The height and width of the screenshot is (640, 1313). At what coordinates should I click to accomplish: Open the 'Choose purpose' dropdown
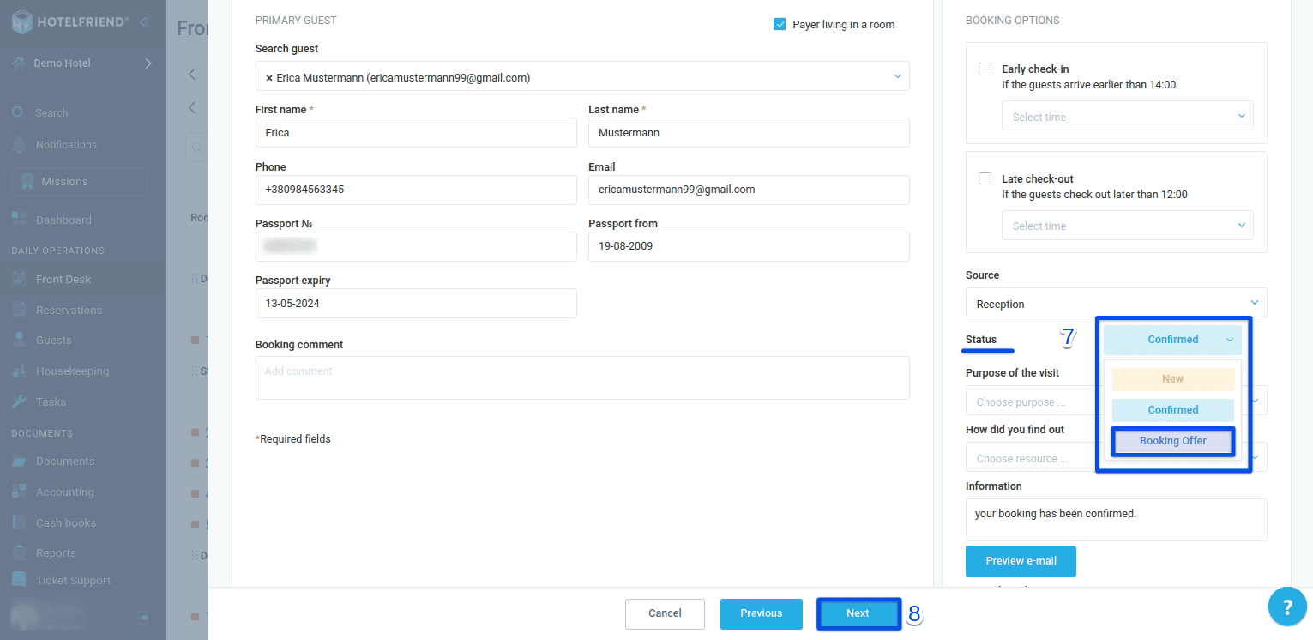click(1029, 401)
